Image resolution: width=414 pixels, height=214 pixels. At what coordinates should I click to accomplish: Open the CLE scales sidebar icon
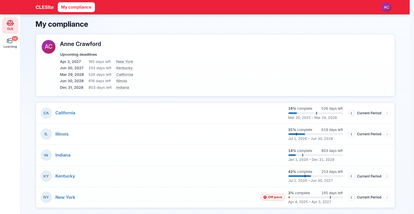(10, 25)
